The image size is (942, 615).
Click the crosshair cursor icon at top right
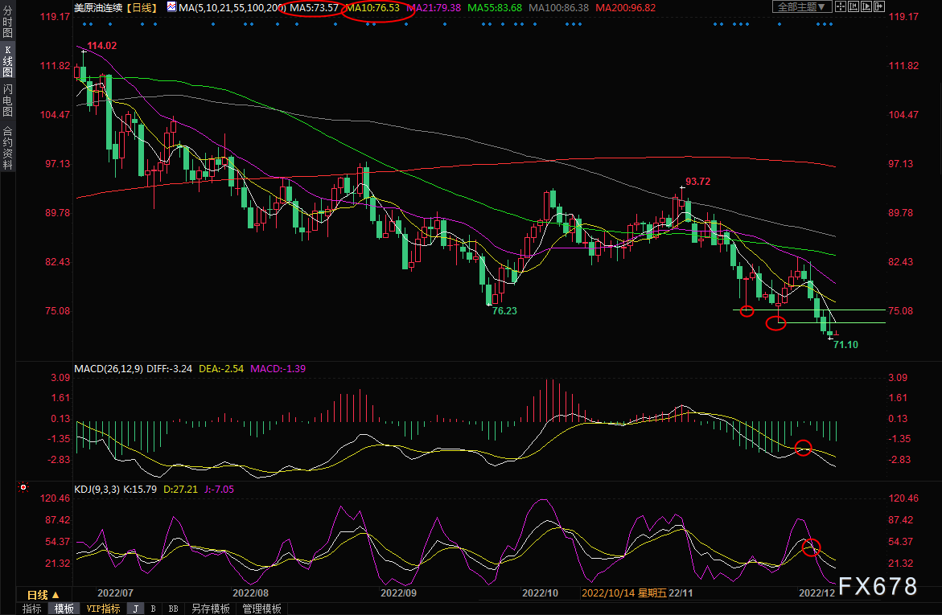(x=841, y=6)
